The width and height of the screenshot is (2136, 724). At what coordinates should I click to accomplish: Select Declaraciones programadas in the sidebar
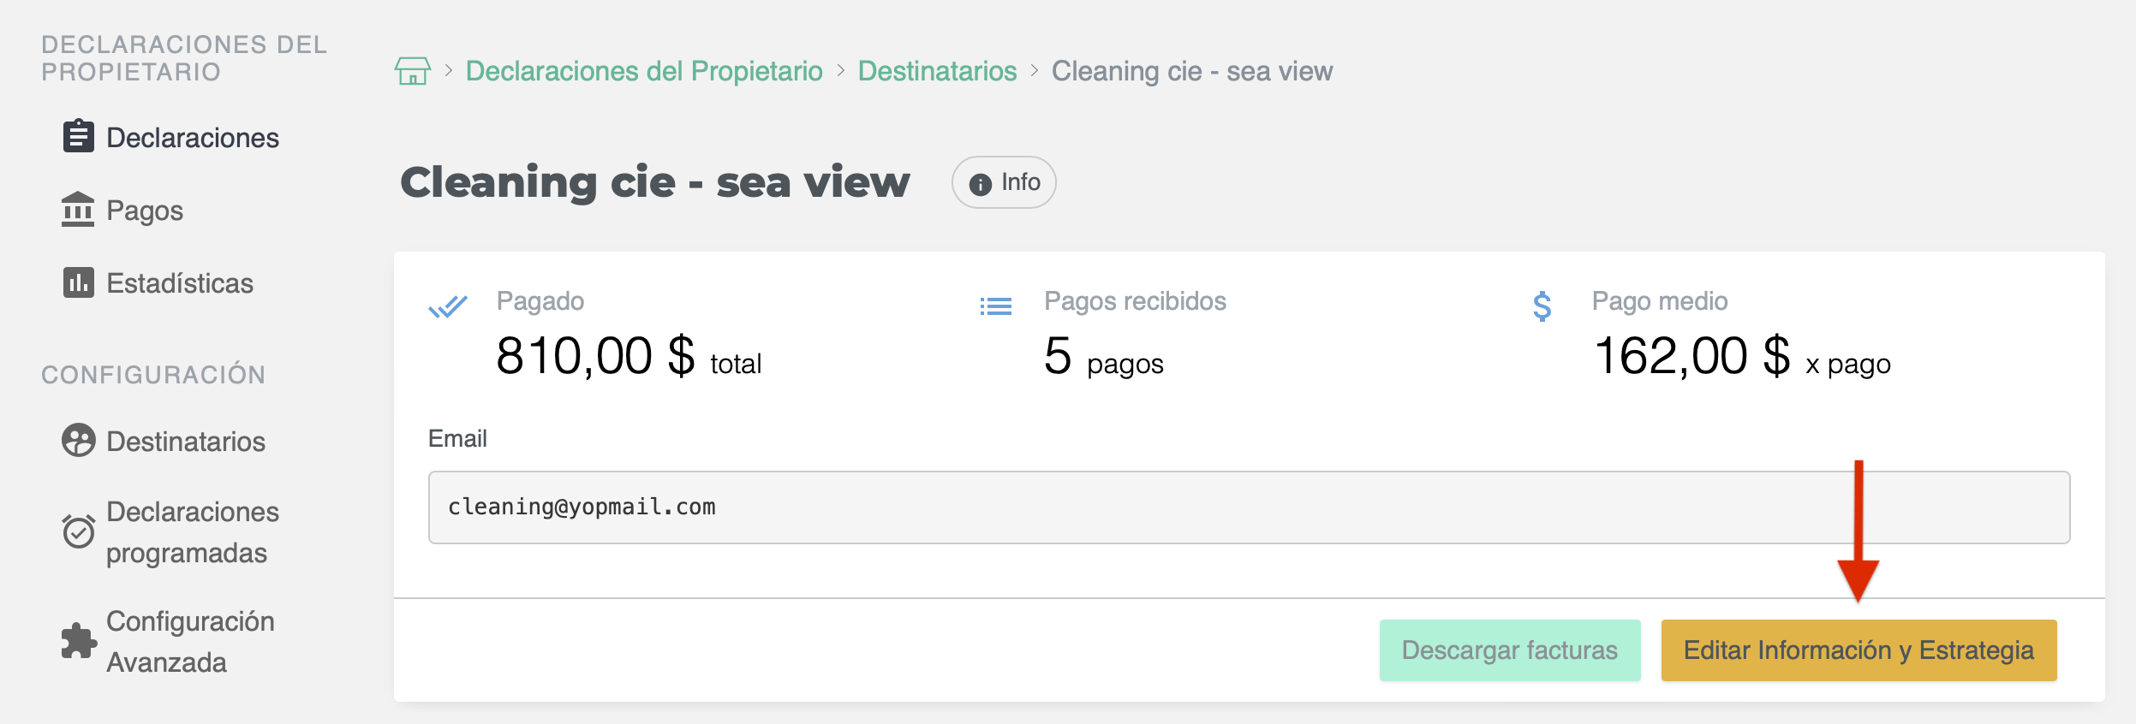(x=192, y=532)
